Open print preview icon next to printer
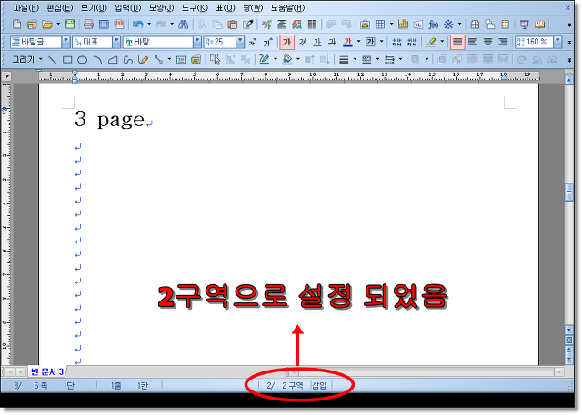The height and width of the screenshot is (415, 582). click(x=104, y=25)
